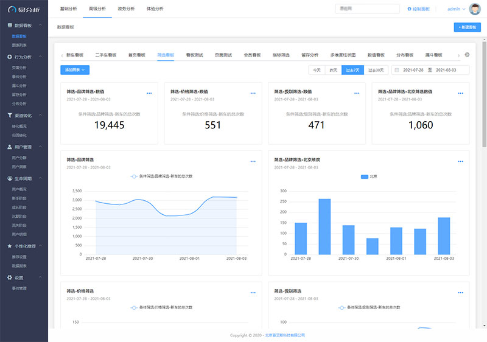Select the 过去30天 time range

coord(376,70)
